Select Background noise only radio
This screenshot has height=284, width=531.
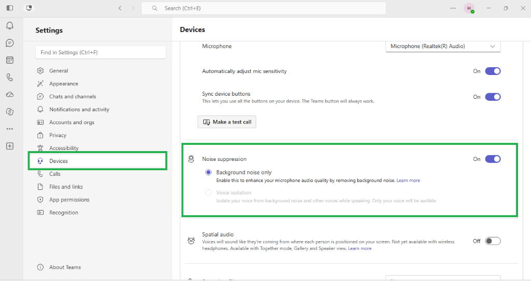[x=208, y=172]
